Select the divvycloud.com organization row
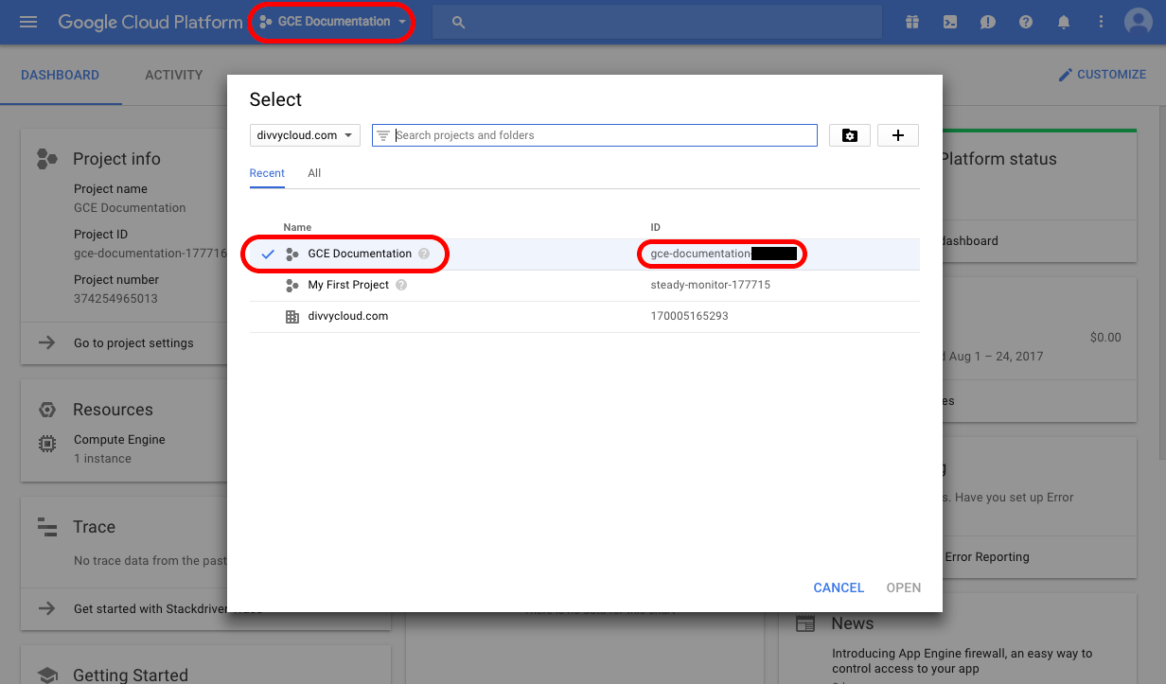This screenshot has height=684, width=1166. click(x=585, y=316)
